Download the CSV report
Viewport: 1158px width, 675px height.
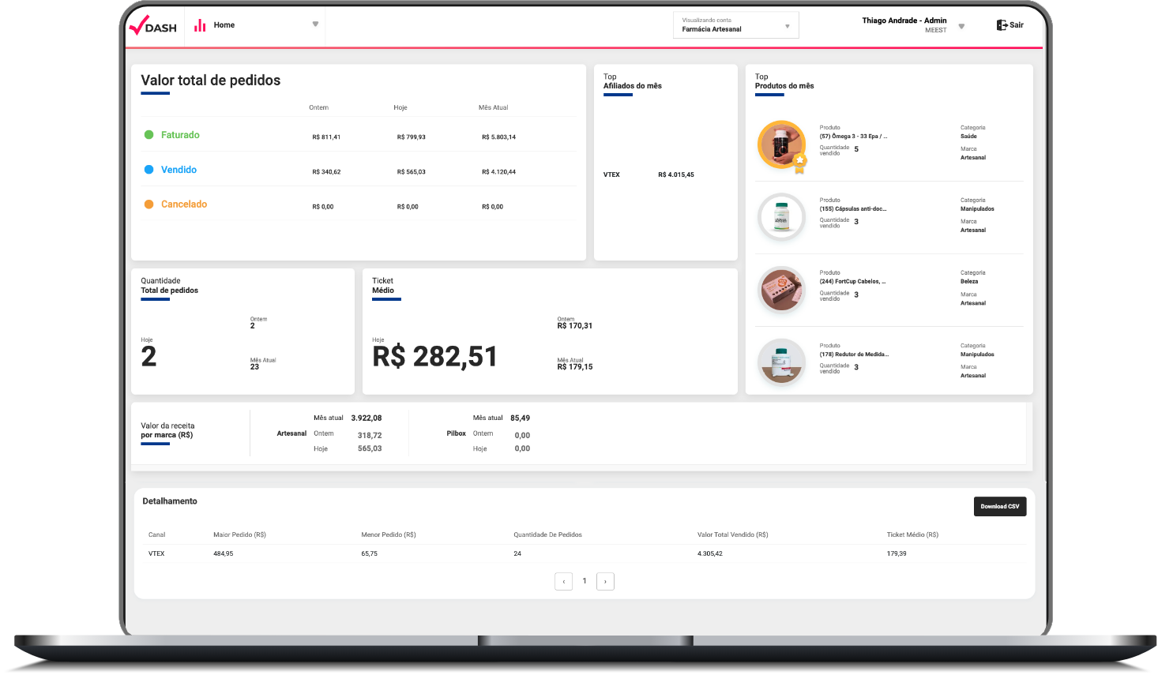[999, 506]
